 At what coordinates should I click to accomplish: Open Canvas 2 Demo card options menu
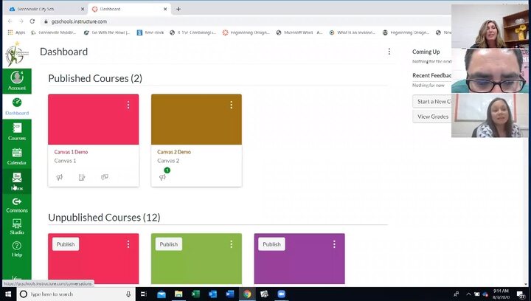point(231,105)
